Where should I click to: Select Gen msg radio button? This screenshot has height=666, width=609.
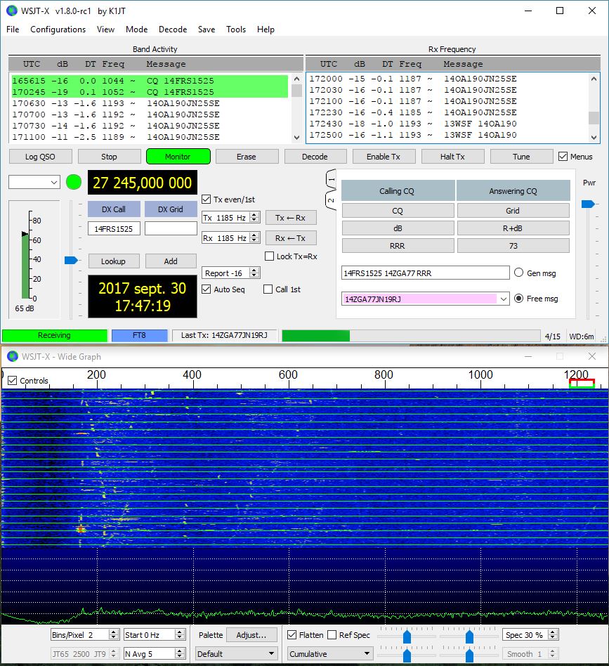(518, 273)
